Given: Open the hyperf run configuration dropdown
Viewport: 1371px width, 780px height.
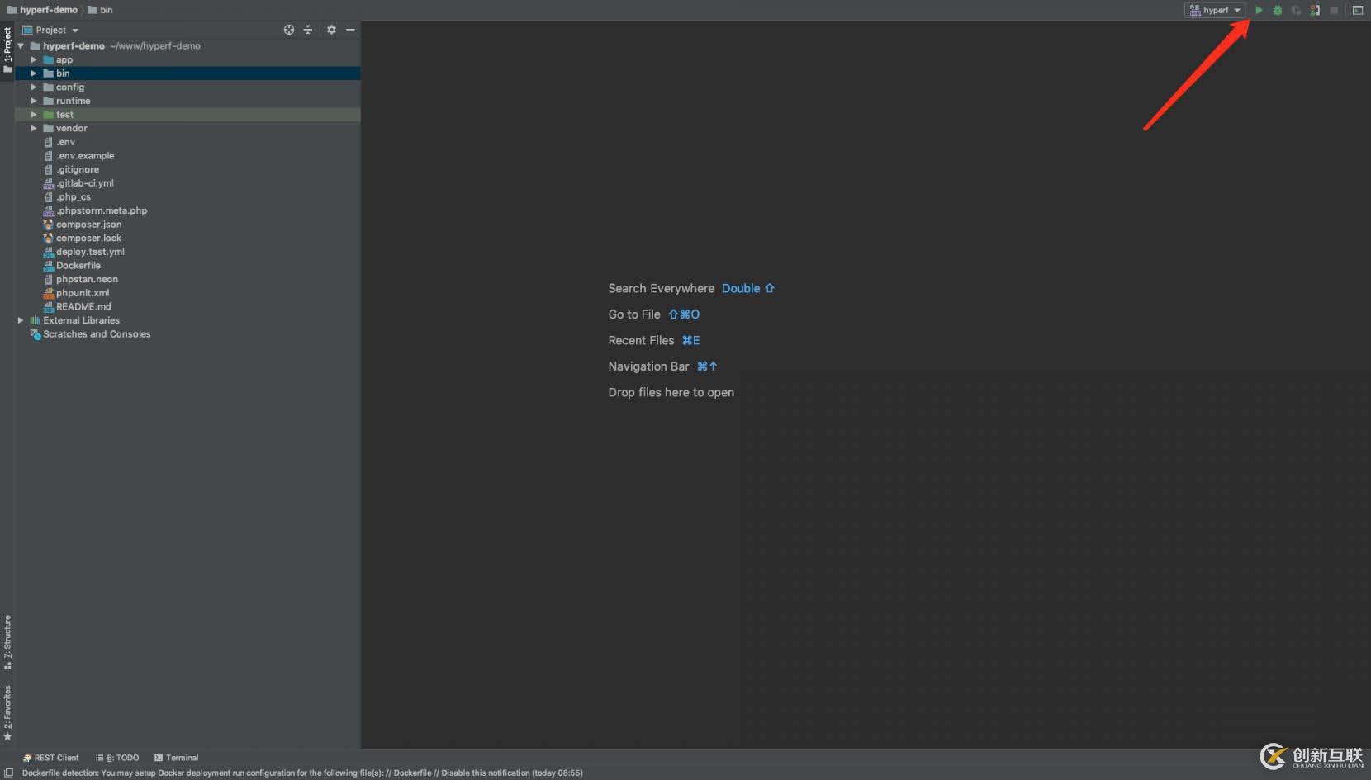Looking at the screenshot, I should click(1215, 10).
